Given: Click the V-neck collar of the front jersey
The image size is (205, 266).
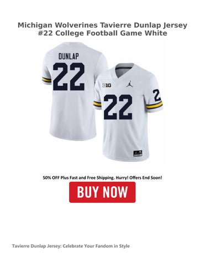Looking at the screenshot, I should click(127, 70).
